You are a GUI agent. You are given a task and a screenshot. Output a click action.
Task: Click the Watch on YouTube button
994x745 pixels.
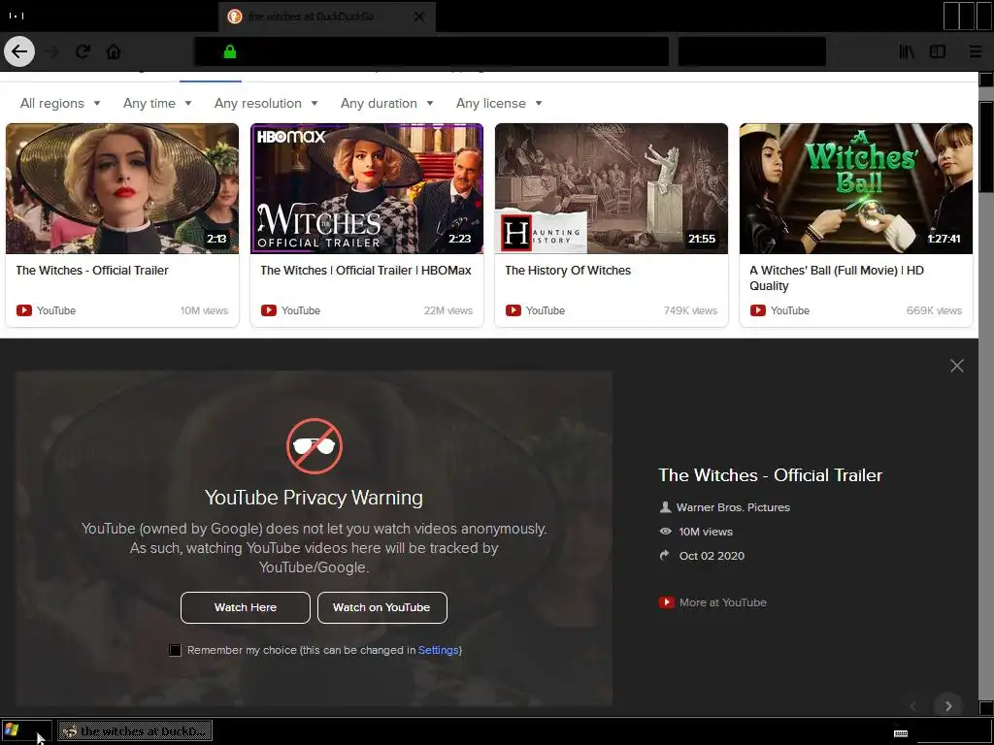click(x=381, y=607)
